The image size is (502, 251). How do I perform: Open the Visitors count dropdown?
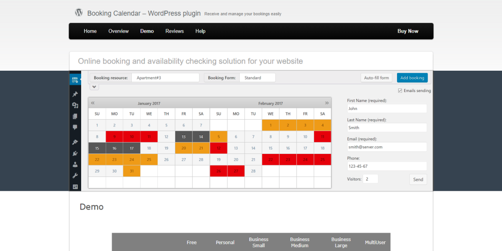[370, 179]
